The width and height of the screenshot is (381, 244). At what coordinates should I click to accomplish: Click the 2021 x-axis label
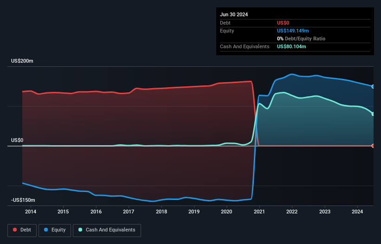tap(259, 212)
